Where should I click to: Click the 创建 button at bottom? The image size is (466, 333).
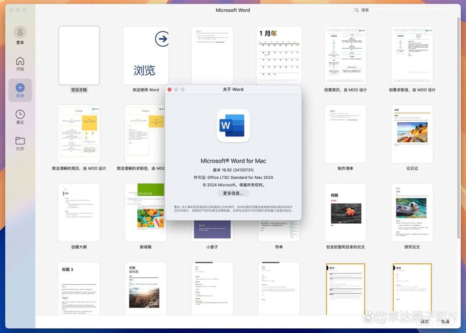(x=445, y=321)
